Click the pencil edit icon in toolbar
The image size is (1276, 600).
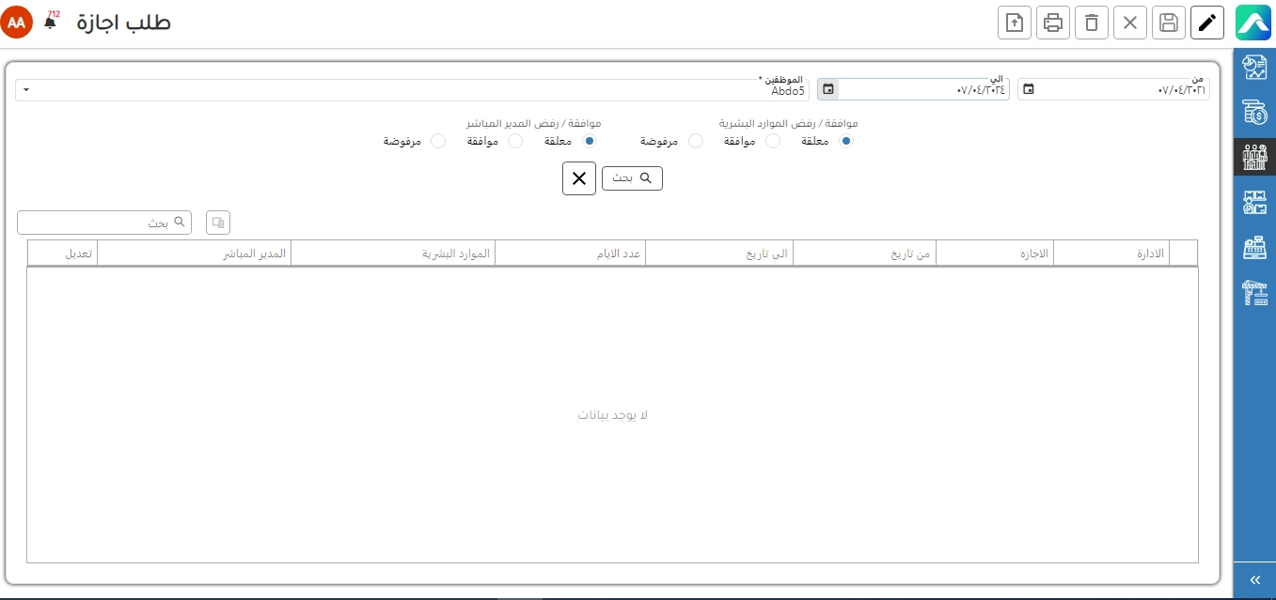point(1206,23)
